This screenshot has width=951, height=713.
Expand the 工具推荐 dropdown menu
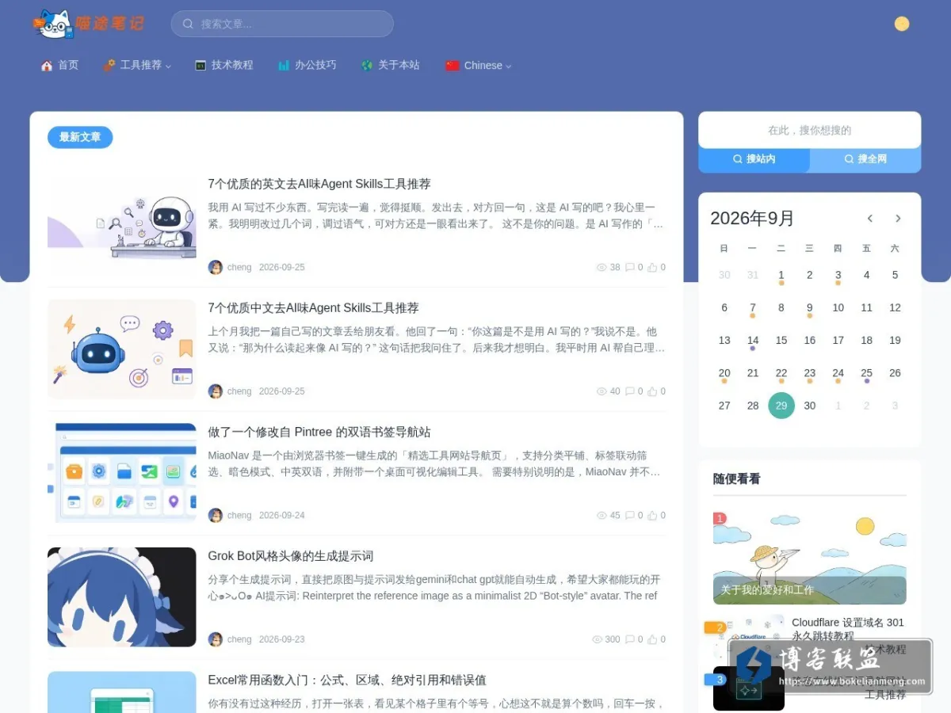click(136, 65)
